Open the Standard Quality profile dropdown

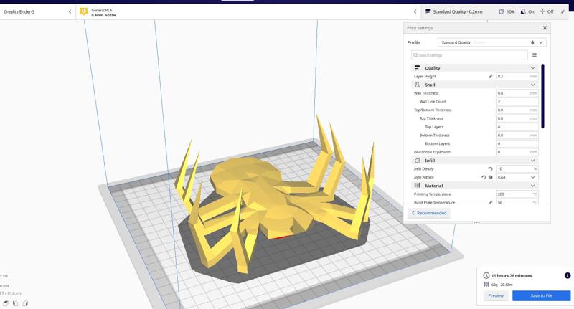[491, 42]
